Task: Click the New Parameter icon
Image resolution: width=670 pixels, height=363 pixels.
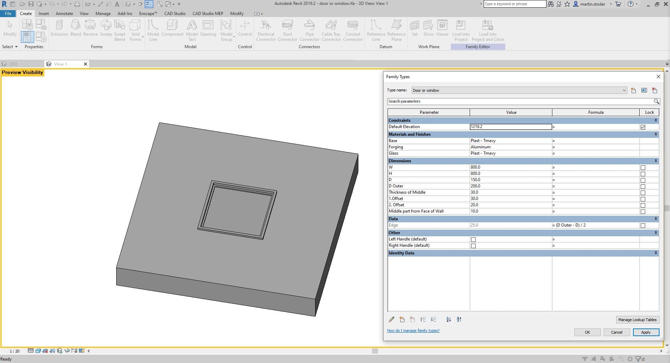Action: [x=402, y=319]
